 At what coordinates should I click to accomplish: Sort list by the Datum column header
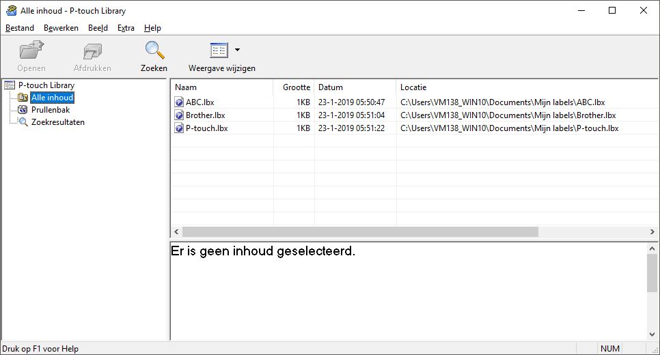tap(355, 87)
